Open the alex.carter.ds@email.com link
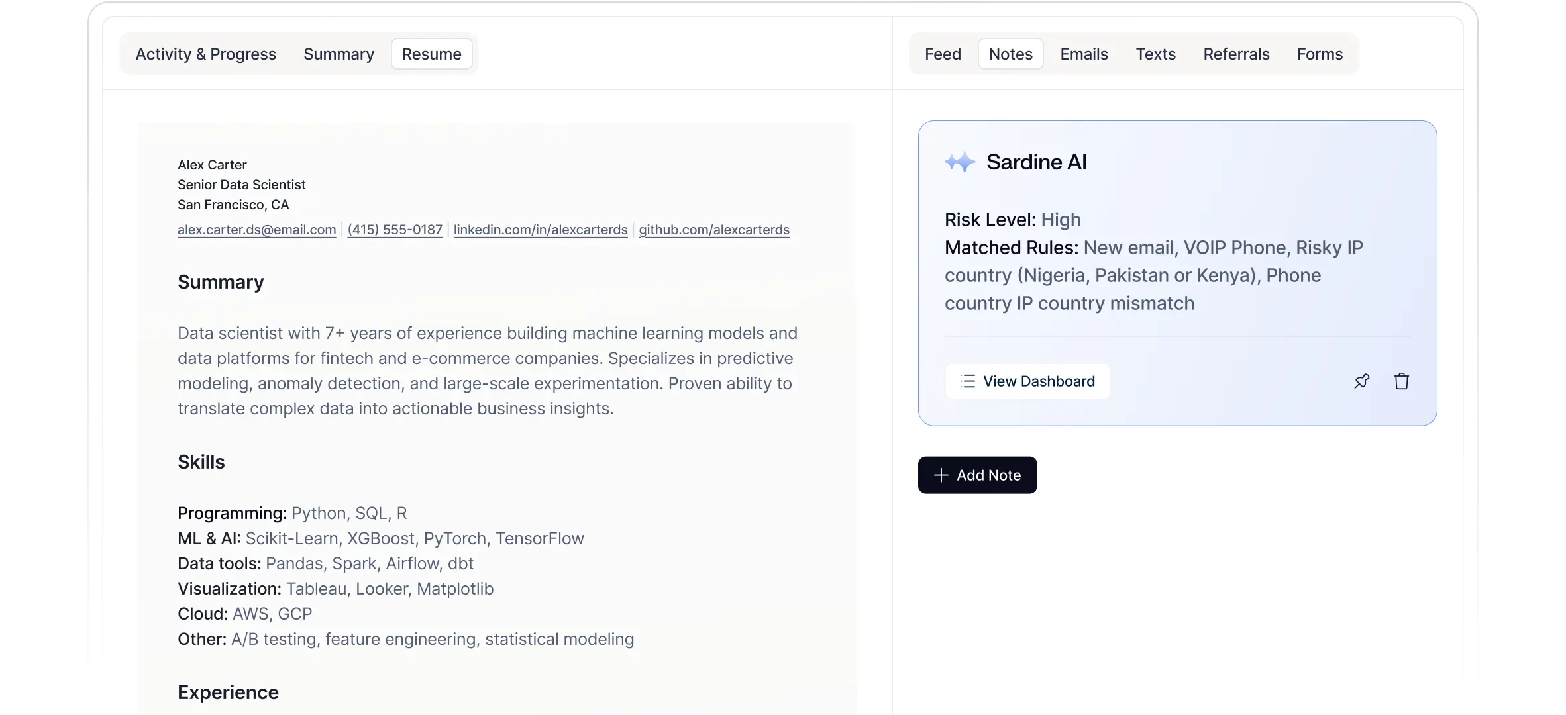This screenshot has width=1566, height=715. coord(256,230)
